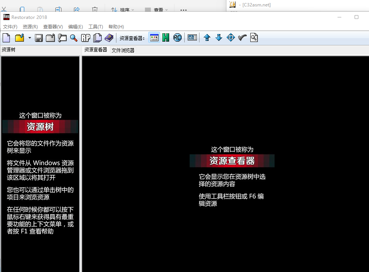Click the blue down navigation arrow
The width and height of the screenshot is (369, 272).
click(219, 37)
